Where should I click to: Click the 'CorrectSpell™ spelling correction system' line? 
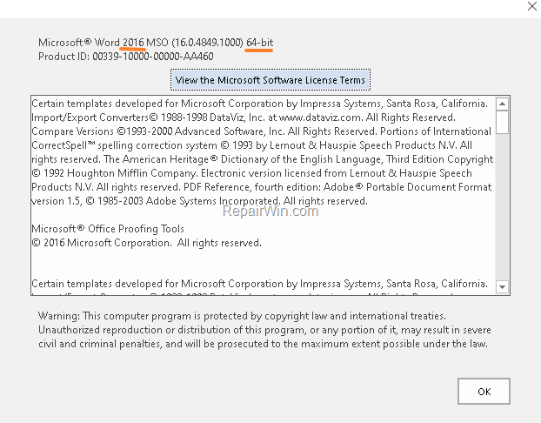pyautogui.click(x=251, y=145)
